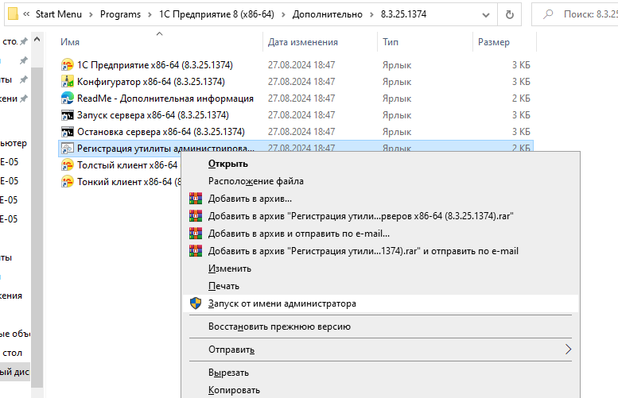Click the 'стол' item in navigation sidebar
Image resolution: width=618 pixels, height=398 pixels.
pos(12,353)
